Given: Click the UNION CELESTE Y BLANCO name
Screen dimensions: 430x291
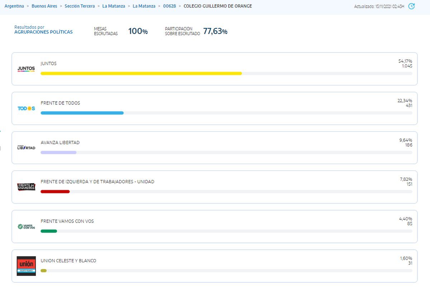Looking at the screenshot, I should (68, 261).
